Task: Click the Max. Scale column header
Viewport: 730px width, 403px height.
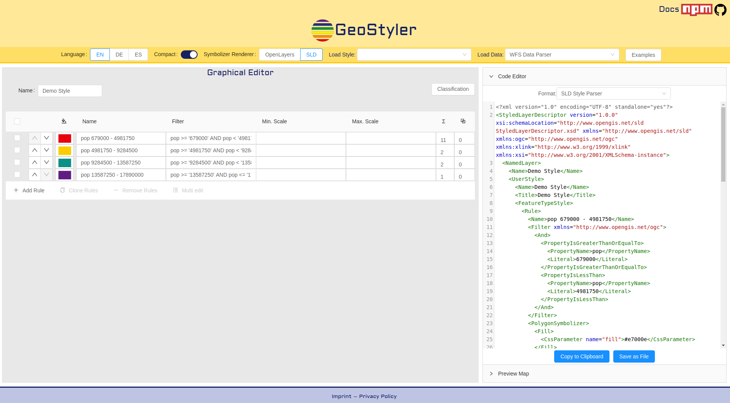Action: coord(365,121)
